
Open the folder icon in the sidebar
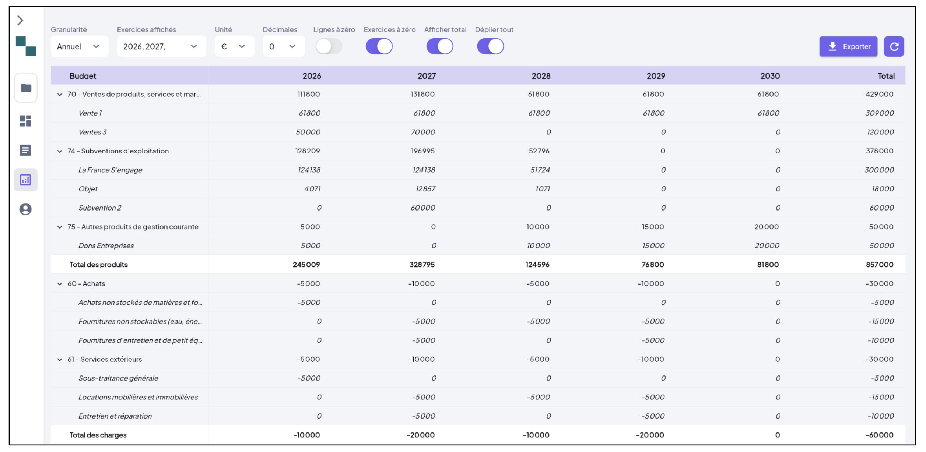26,88
